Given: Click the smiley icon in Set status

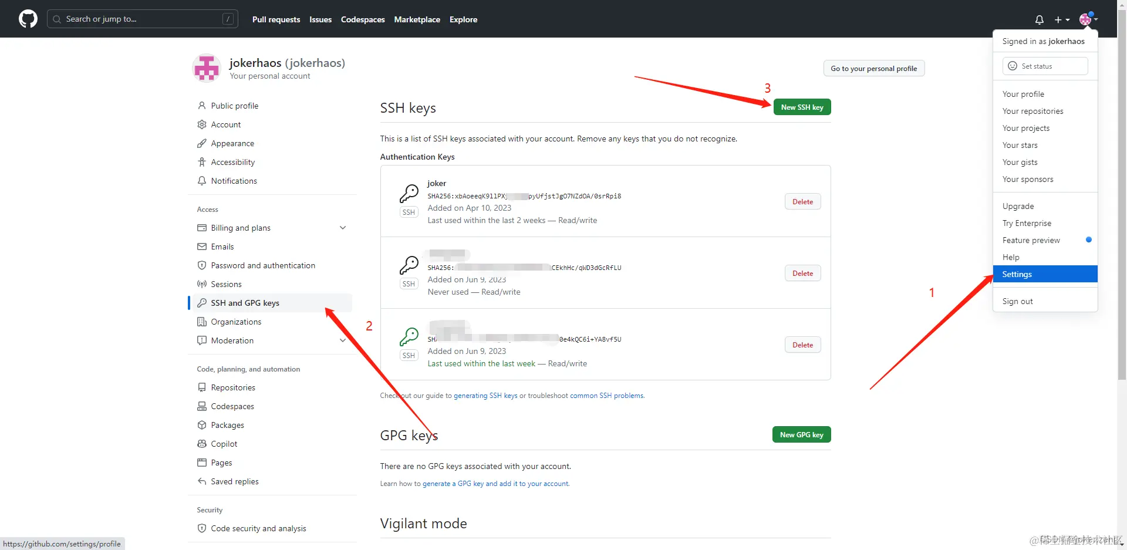Looking at the screenshot, I should [x=1013, y=66].
